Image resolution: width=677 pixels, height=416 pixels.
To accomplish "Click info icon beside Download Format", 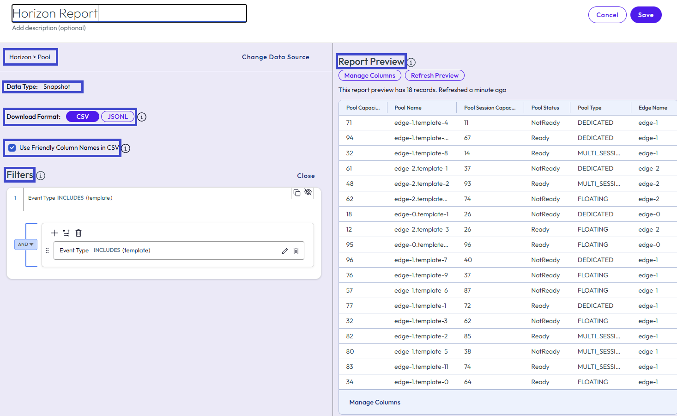I will [x=142, y=117].
